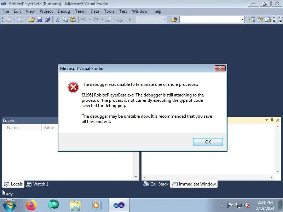Click the Redo arrow icon
This screenshot has height=212, width=283.
tap(96, 19)
